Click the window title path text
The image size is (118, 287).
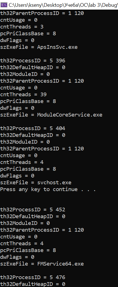[x=63, y=5]
